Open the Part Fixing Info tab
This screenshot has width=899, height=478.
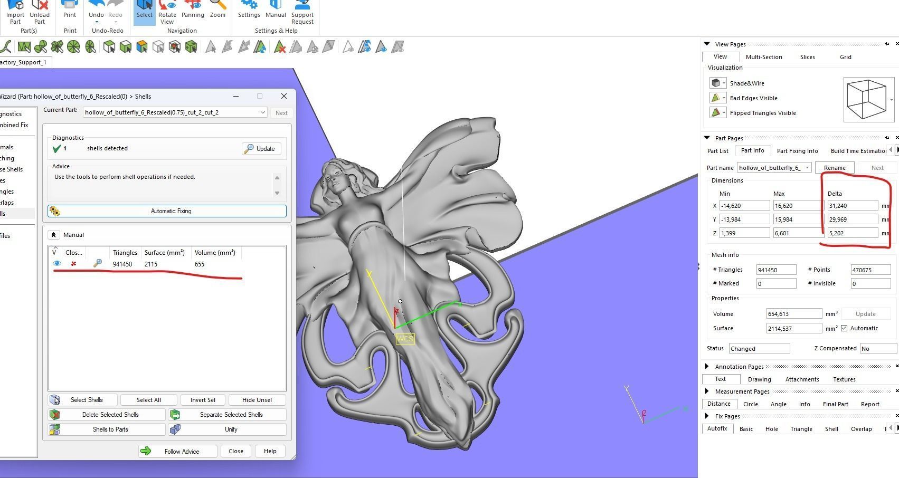[797, 151]
